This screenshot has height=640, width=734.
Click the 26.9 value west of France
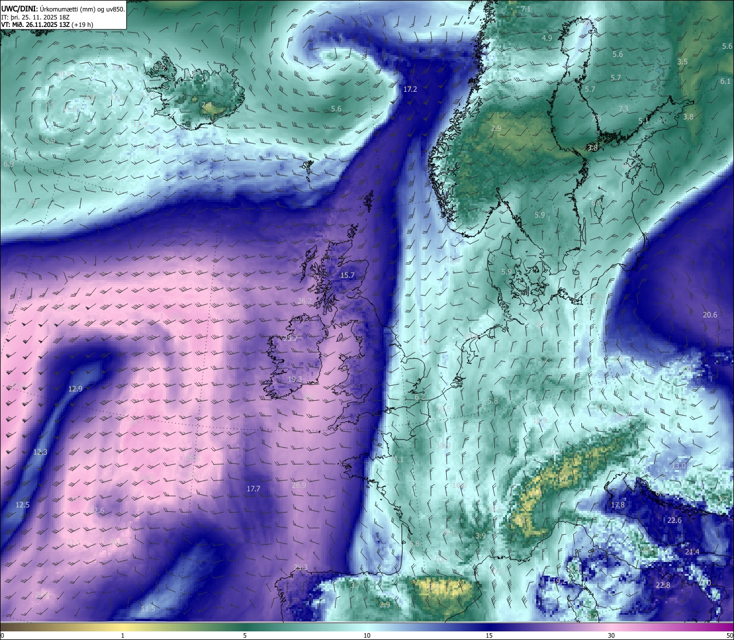click(x=299, y=485)
